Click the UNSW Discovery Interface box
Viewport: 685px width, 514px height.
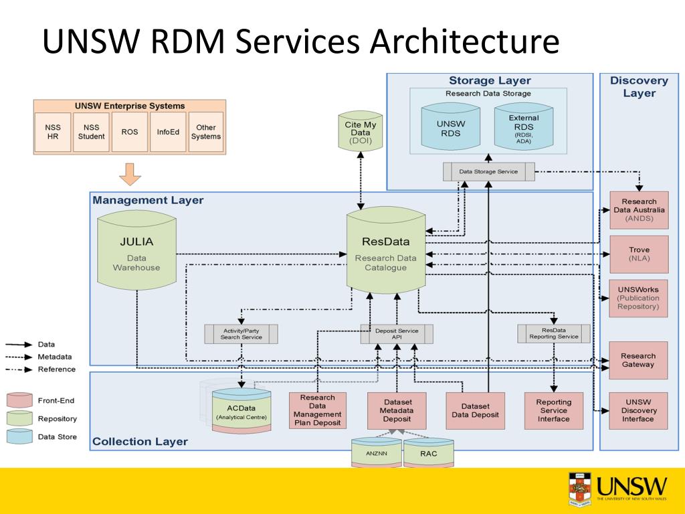pyautogui.click(x=638, y=410)
